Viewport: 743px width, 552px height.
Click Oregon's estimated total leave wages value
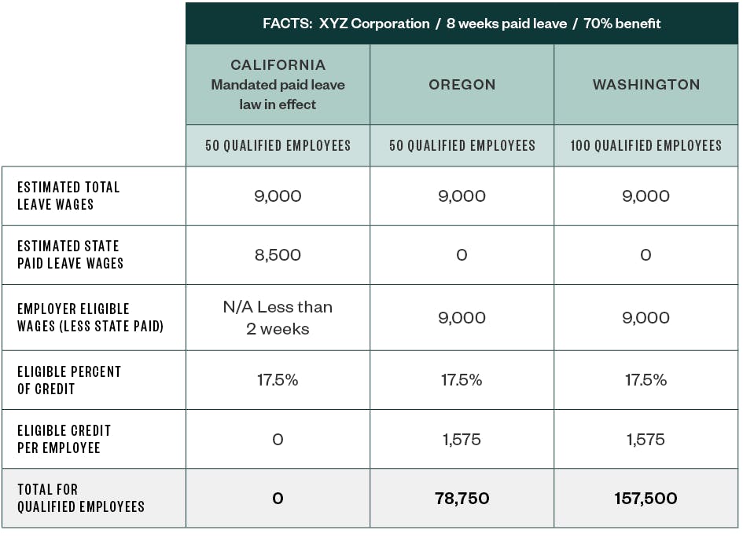tap(462, 196)
